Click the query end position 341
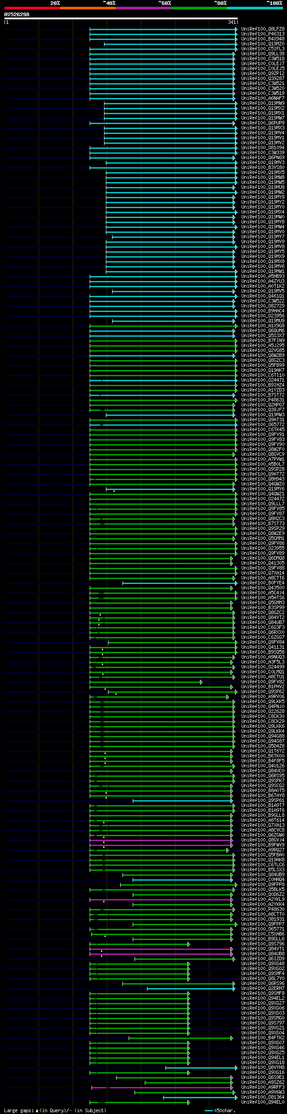This screenshot has height=1114, width=287. [x=232, y=22]
